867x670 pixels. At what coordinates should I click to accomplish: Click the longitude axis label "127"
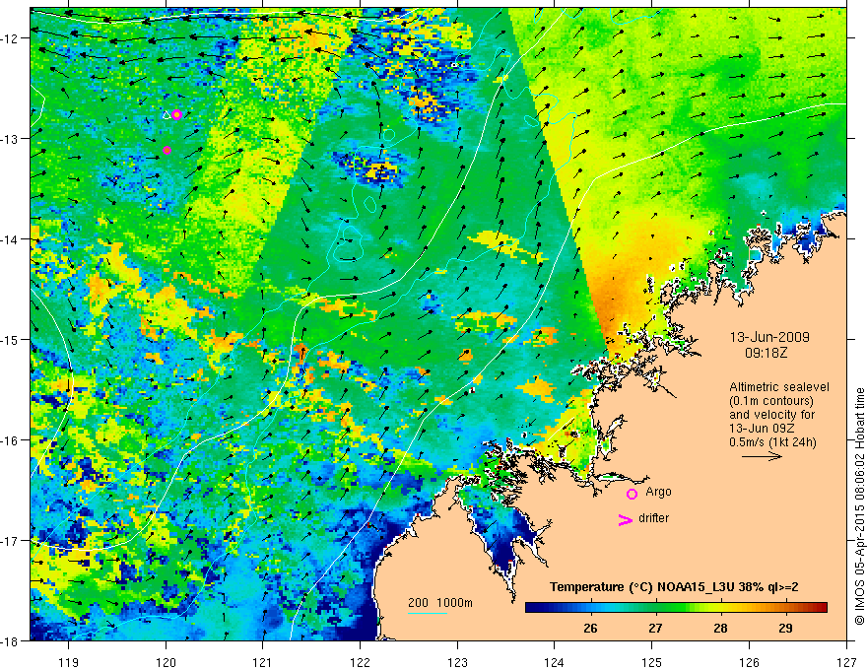(846, 662)
